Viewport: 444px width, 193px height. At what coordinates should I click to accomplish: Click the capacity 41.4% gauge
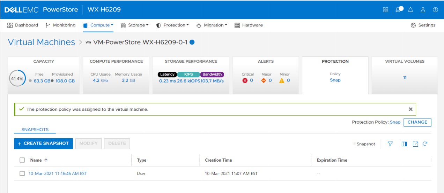(17, 78)
